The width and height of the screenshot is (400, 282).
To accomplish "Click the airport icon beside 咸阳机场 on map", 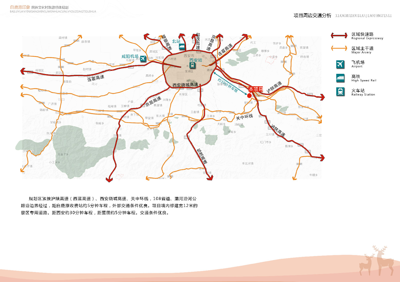I will (x=143, y=59).
